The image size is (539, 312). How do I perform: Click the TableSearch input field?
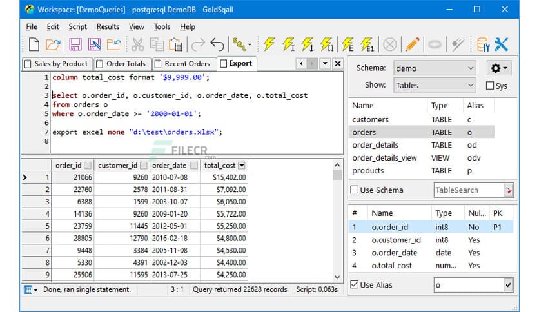468,190
